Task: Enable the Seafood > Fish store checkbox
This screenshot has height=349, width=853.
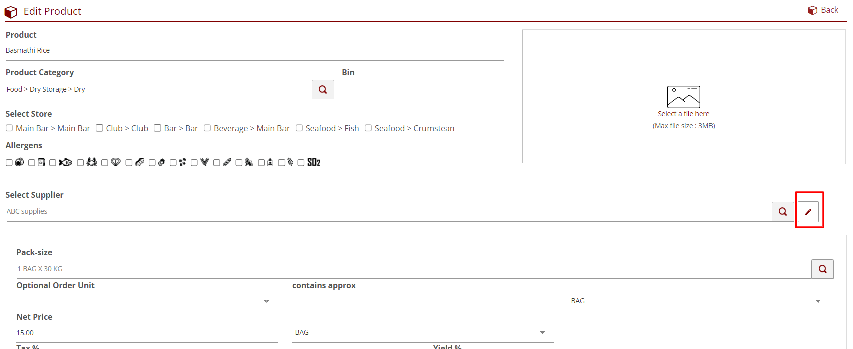Action: coord(299,128)
